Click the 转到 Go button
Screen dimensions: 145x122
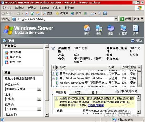tap(126, 19)
